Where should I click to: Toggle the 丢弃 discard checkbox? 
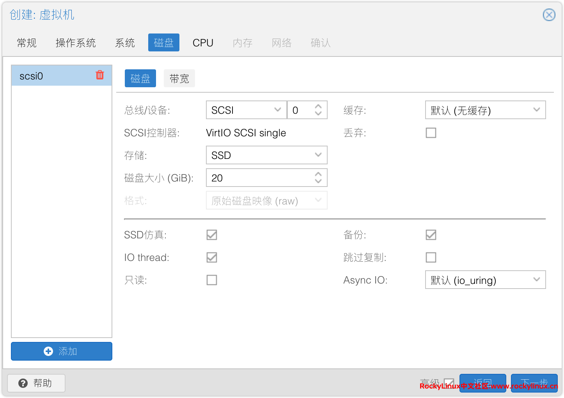(431, 133)
